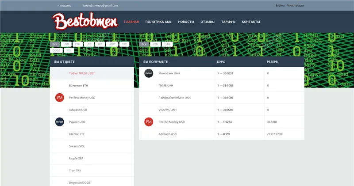
Task: Filter give list by ETH
Action: 78,44
